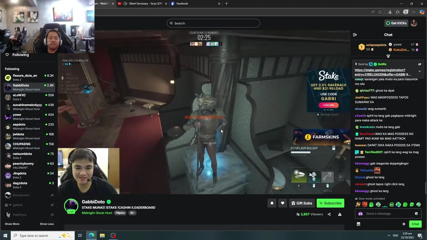Insert the red-faced man emote

tap(365, 204)
